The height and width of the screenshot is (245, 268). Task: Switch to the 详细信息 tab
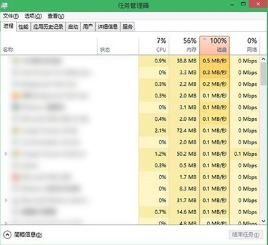click(108, 27)
